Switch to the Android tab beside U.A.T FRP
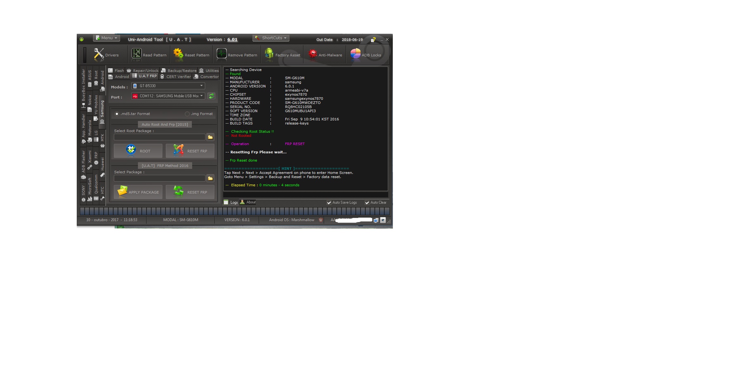Viewport: 742px width, 377px height. [119, 77]
